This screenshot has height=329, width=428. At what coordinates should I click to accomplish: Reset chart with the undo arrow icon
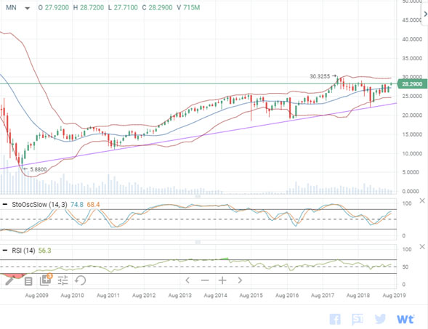point(80,280)
